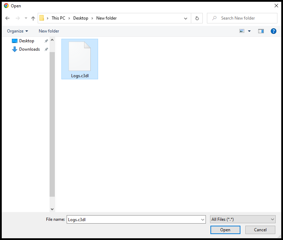Click the Logs.c3dl file name label
The image size is (283, 240).
(x=80, y=76)
